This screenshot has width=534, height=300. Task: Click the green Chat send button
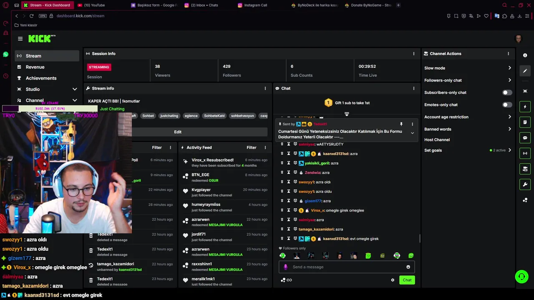click(407, 280)
